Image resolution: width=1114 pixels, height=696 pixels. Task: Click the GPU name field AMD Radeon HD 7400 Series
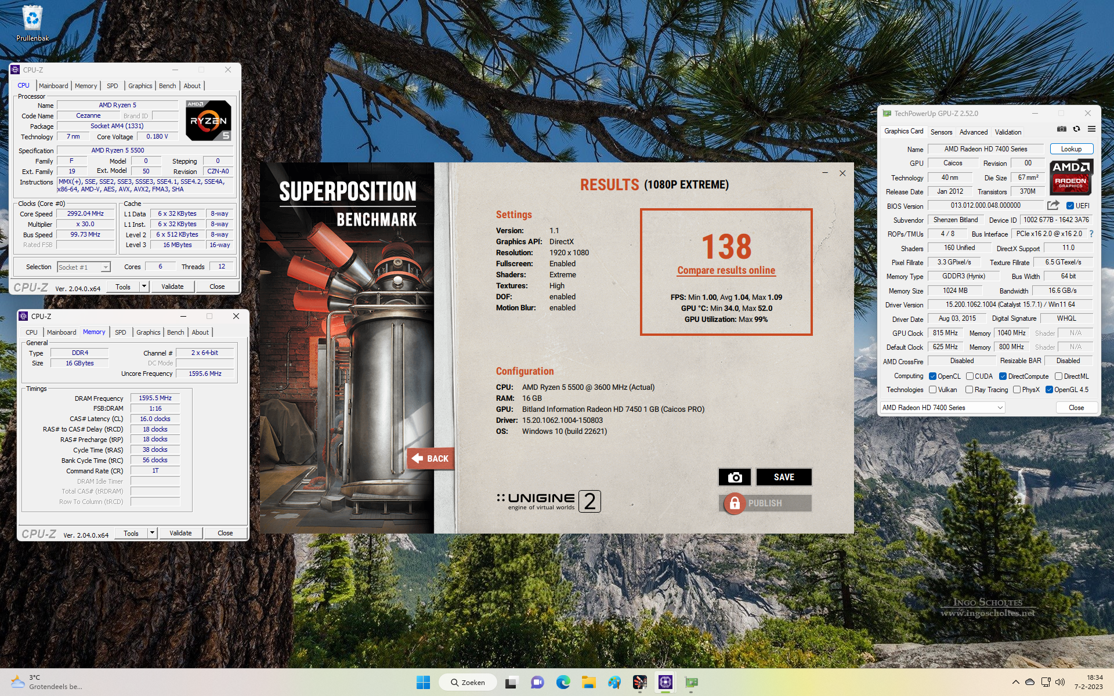tap(985, 149)
